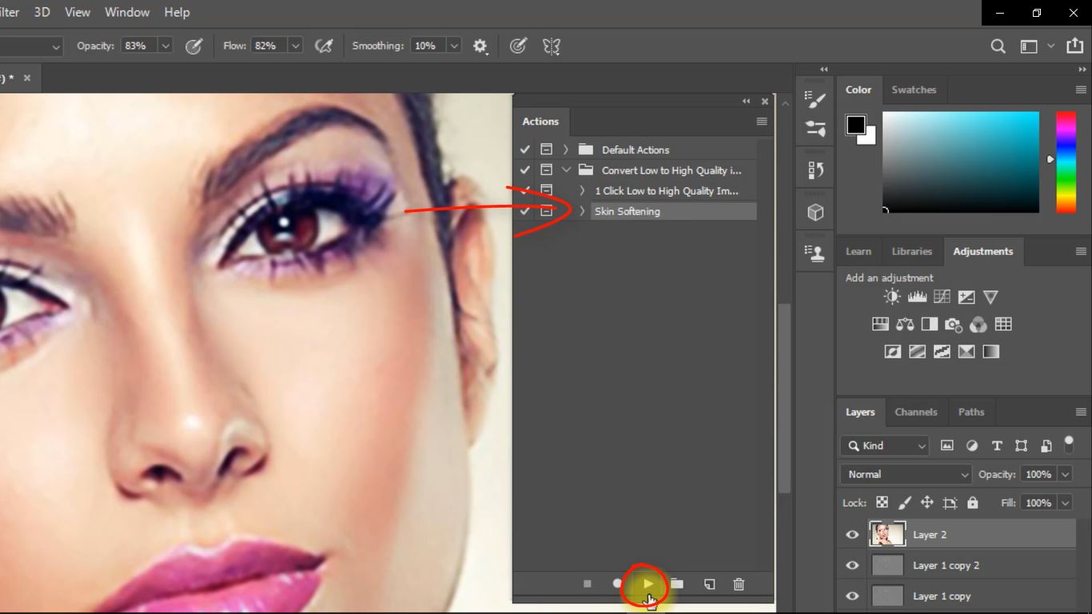Add a Brightness/Contrast adjustment layer

point(891,297)
